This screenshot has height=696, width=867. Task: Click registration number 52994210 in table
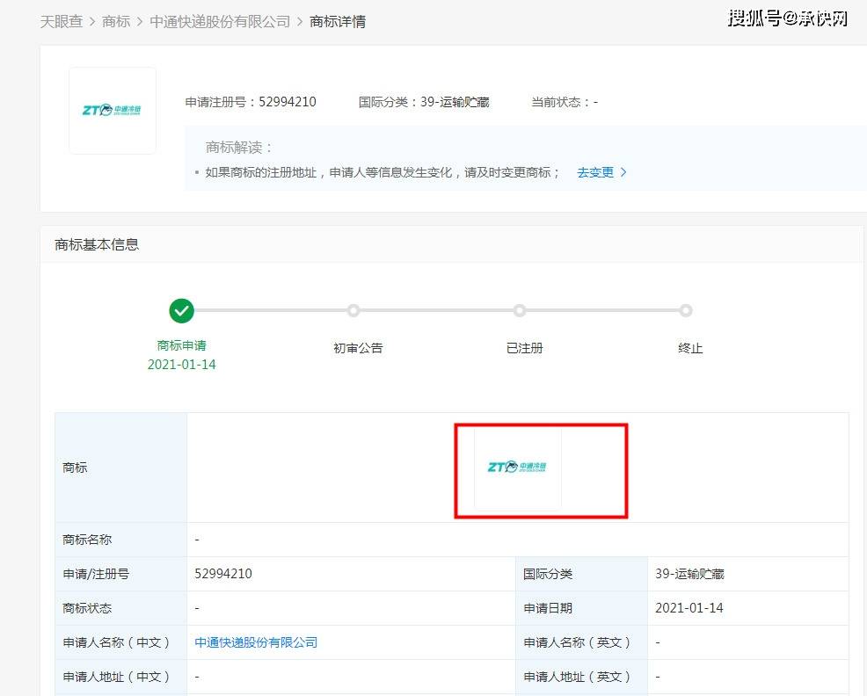223,574
